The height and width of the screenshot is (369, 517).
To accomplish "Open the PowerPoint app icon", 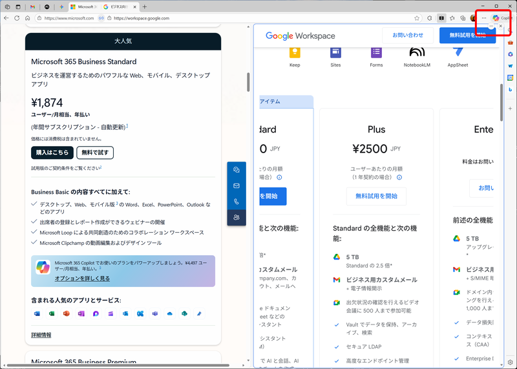I will pyautogui.click(x=67, y=313).
